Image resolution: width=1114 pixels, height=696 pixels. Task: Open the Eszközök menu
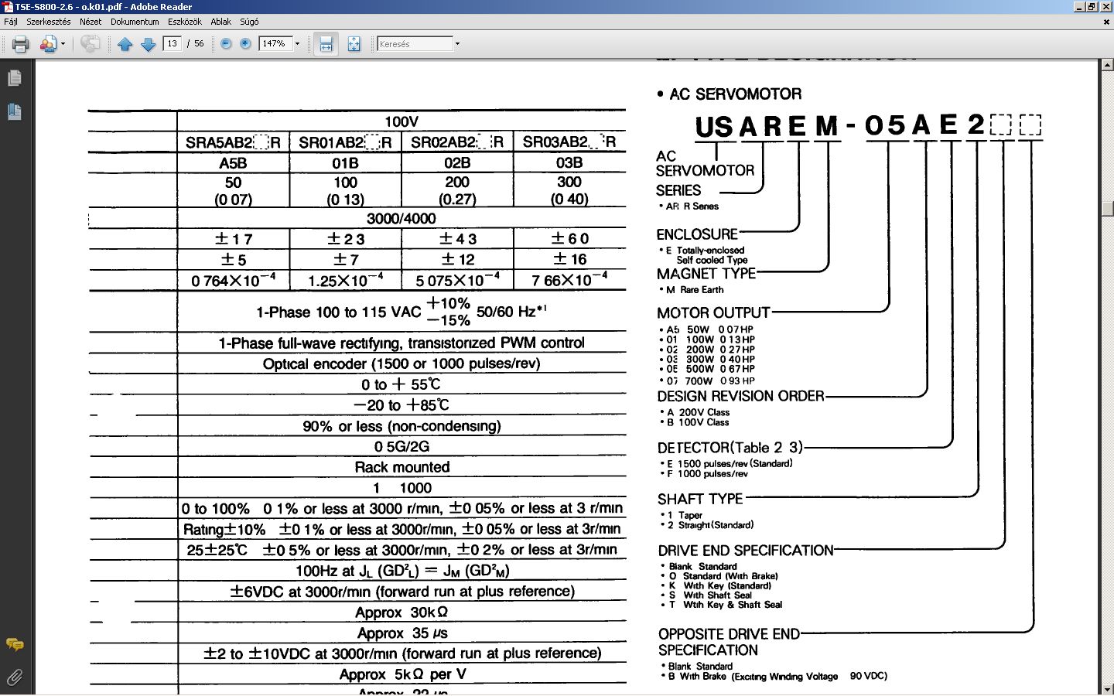tap(184, 22)
